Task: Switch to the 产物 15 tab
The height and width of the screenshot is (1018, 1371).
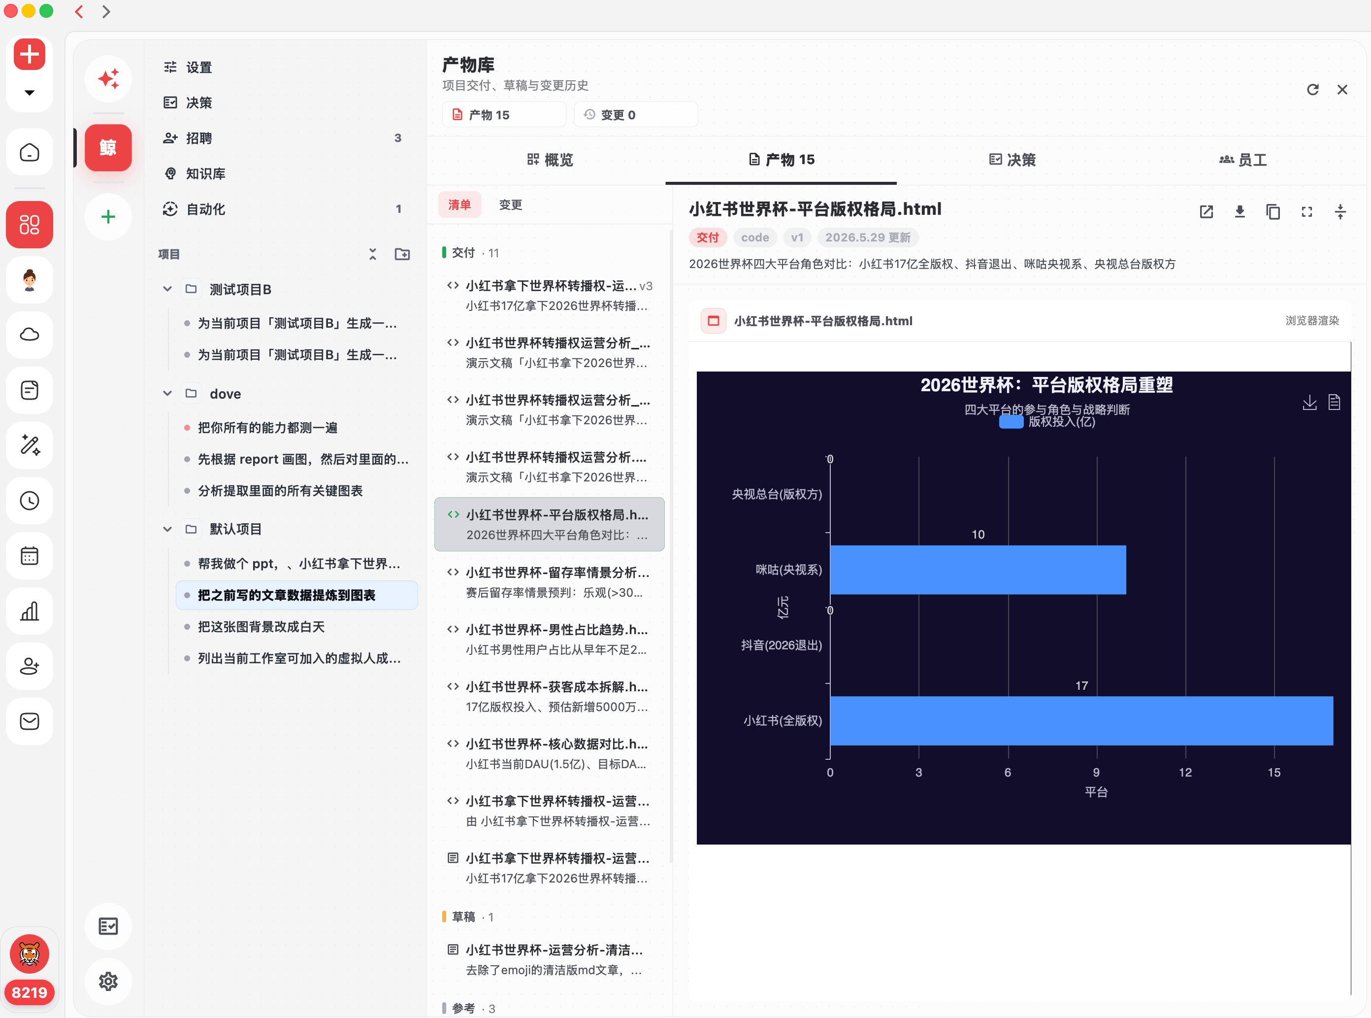Action: (781, 160)
